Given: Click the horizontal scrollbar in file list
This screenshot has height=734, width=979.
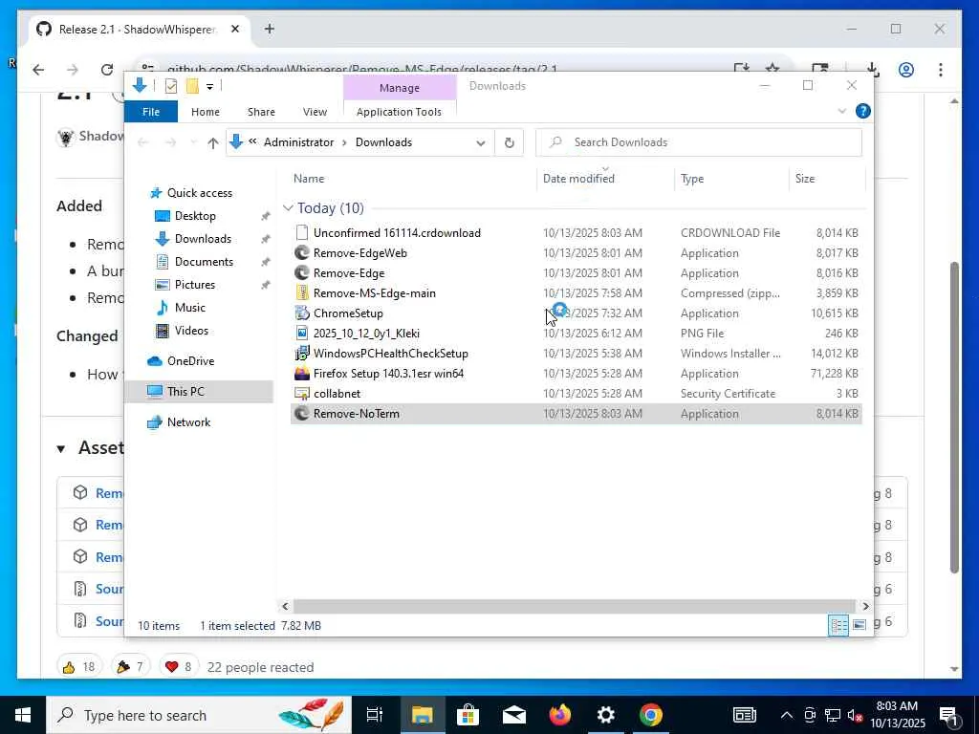Looking at the screenshot, I should click(574, 606).
